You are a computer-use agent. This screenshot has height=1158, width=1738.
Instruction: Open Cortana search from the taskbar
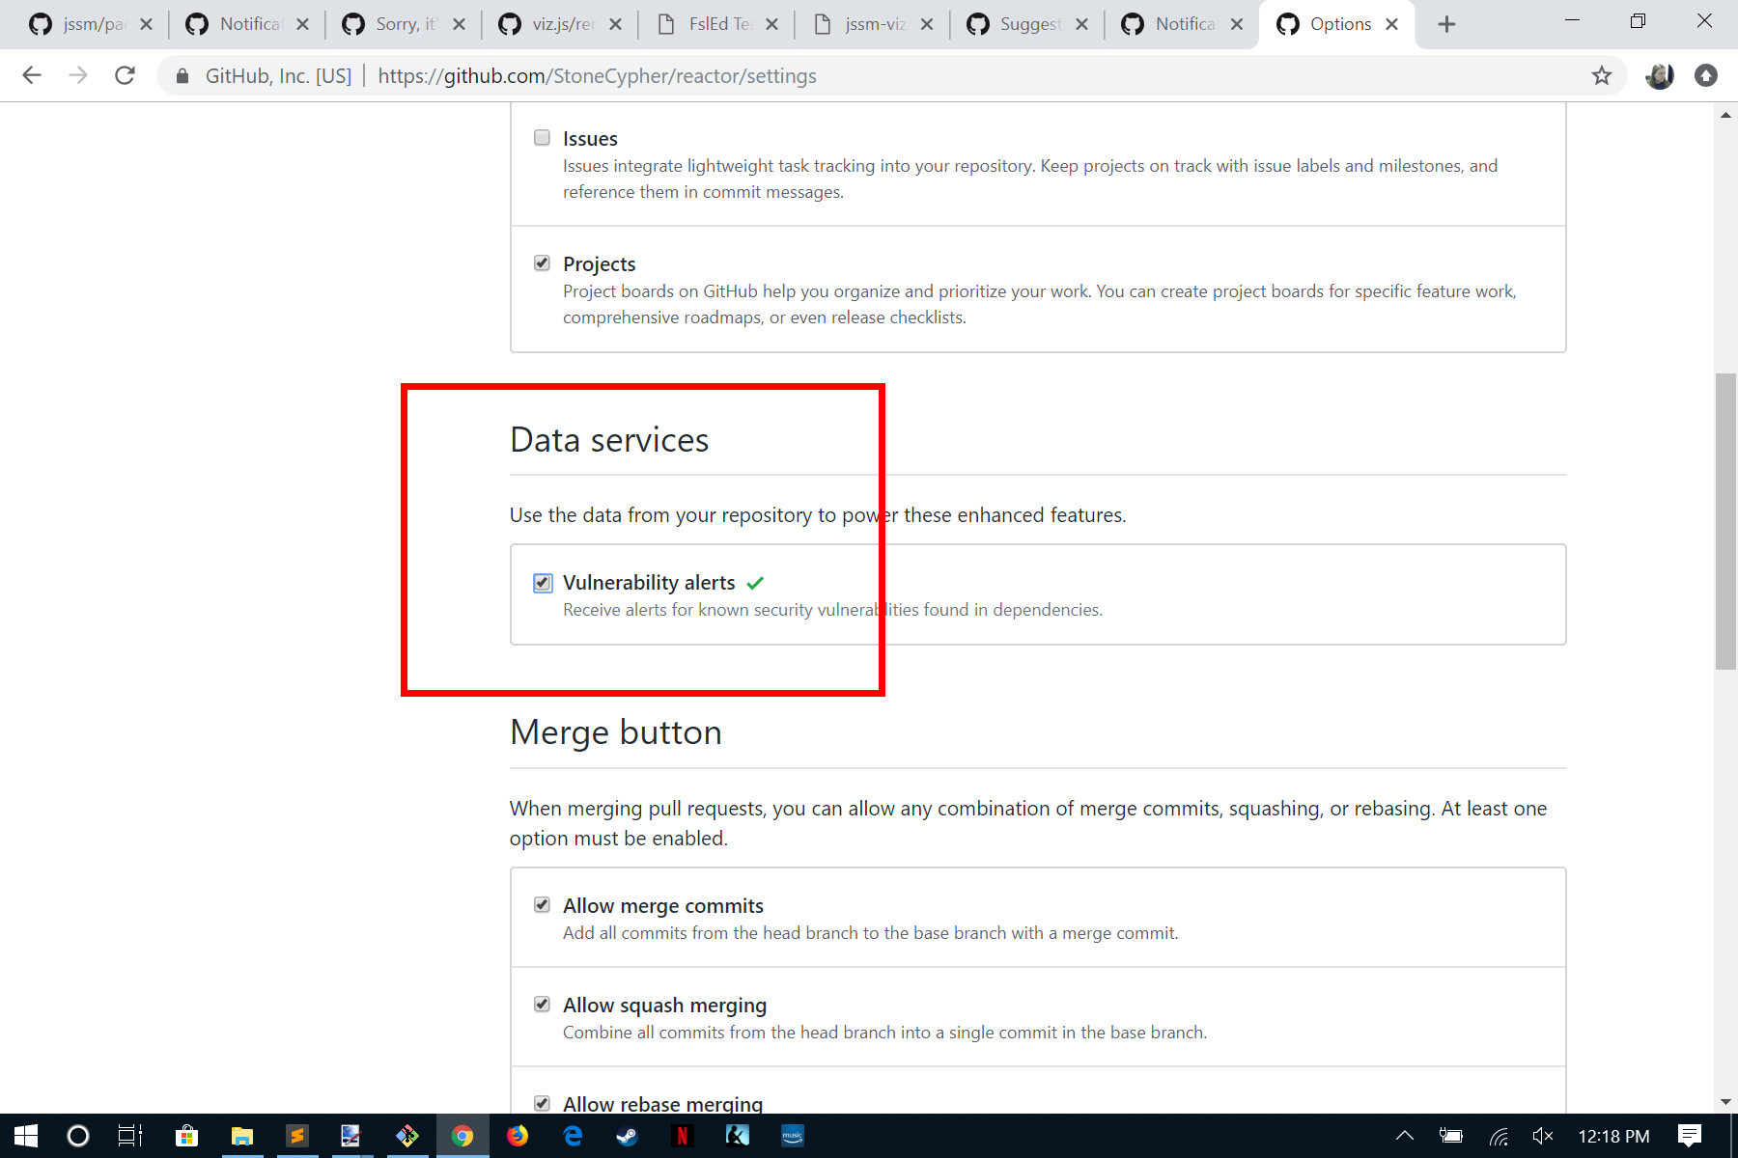(x=77, y=1136)
